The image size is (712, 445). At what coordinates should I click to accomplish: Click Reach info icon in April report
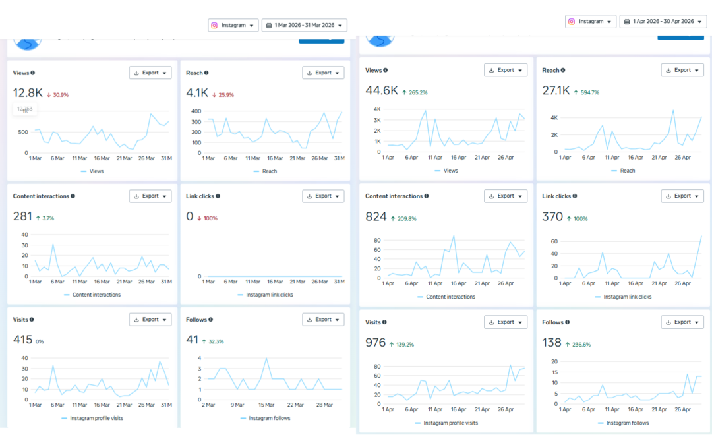pyautogui.click(x=563, y=70)
